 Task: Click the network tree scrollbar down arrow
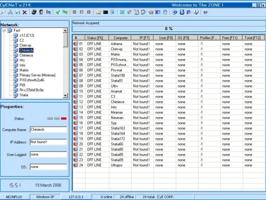point(65,96)
